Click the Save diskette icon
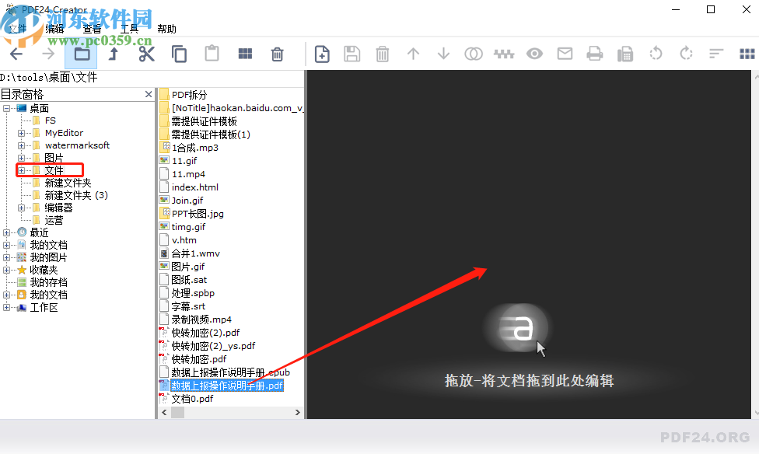Viewport: 759px width, 454px height. [352, 54]
